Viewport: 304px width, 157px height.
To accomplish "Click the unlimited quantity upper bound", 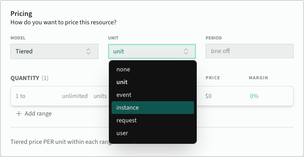I will click(x=75, y=96).
